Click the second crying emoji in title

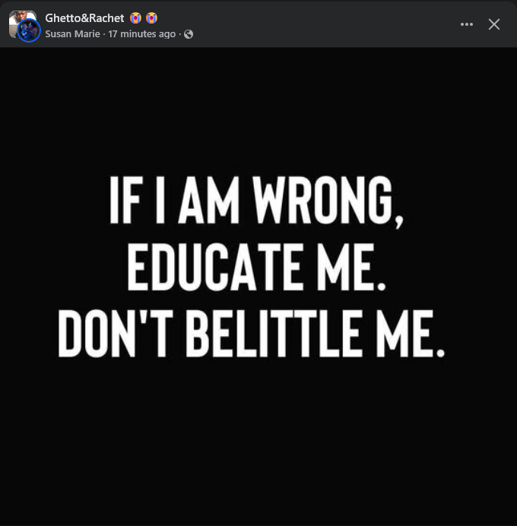151,17
